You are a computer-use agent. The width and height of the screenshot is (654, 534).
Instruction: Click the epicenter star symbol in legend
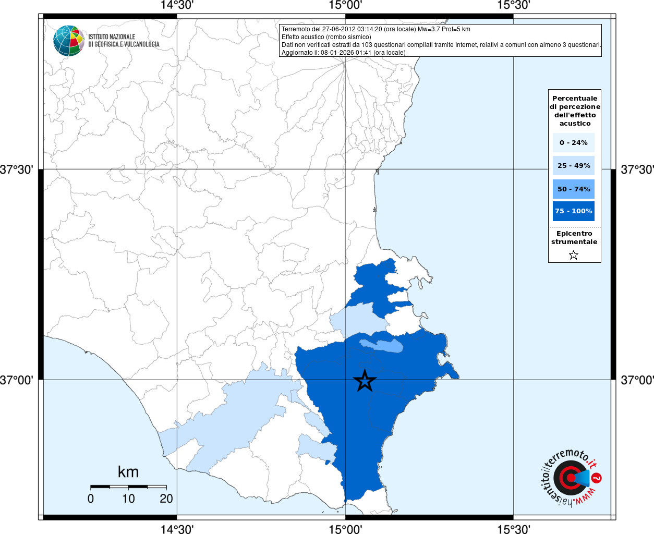tap(574, 255)
